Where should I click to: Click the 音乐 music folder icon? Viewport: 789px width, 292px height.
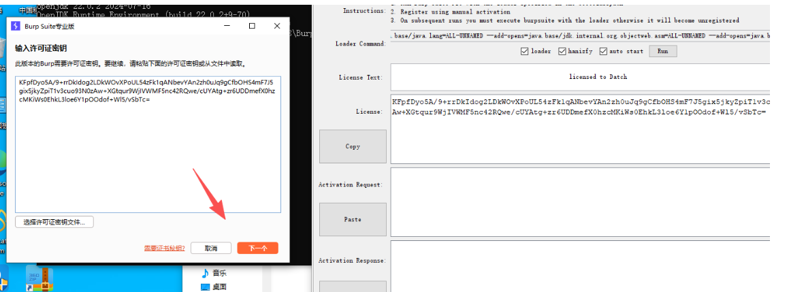coord(205,273)
